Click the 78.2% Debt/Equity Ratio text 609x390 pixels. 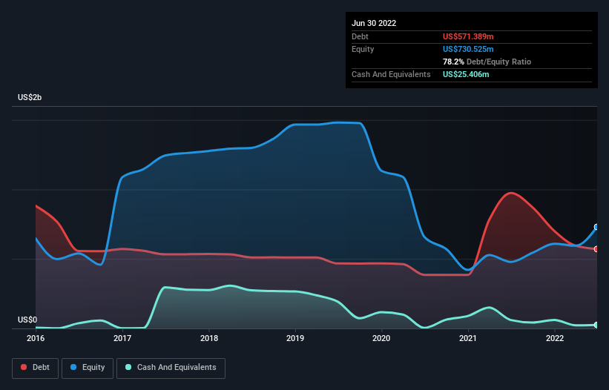coord(487,62)
